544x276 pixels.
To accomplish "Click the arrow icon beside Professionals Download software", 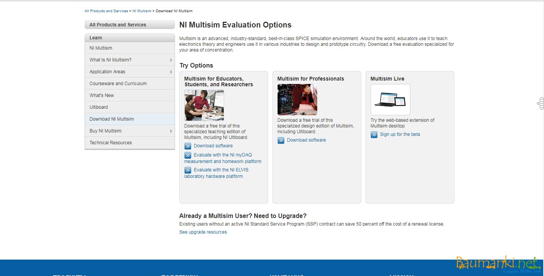I will (281, 140).
